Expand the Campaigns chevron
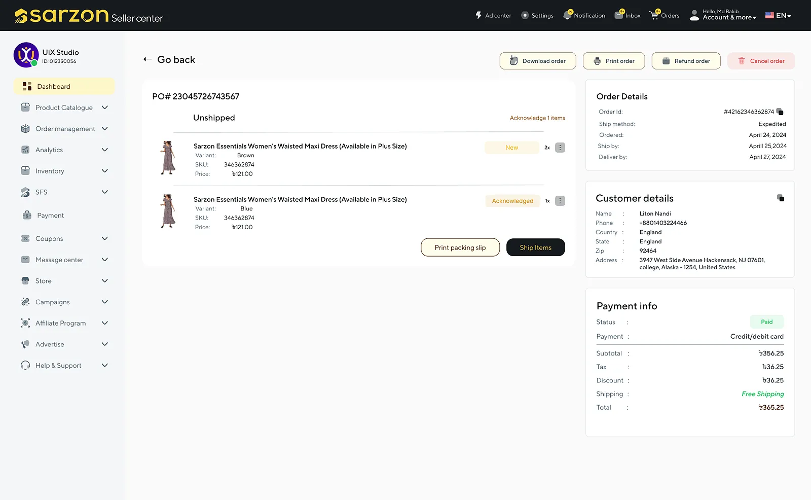Image resolution: width=811 pixels, height=500 pixels. [105, 302]
